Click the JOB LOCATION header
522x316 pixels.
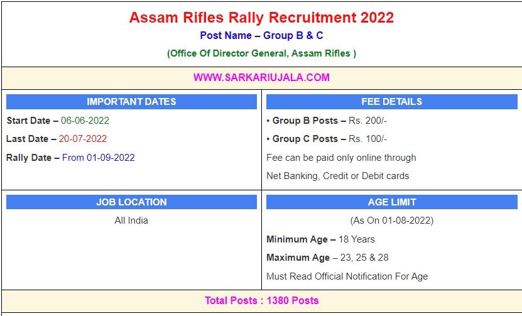click(131, 202)
